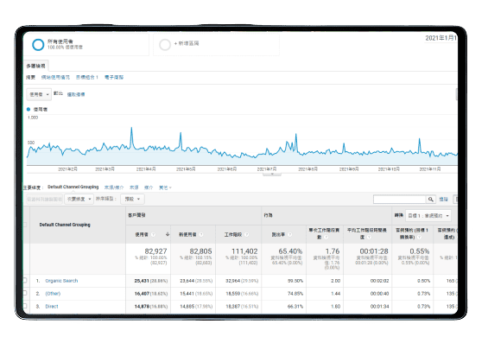
Task: Click + 新增區隔 add segment box
Action: tap(216, 45)
